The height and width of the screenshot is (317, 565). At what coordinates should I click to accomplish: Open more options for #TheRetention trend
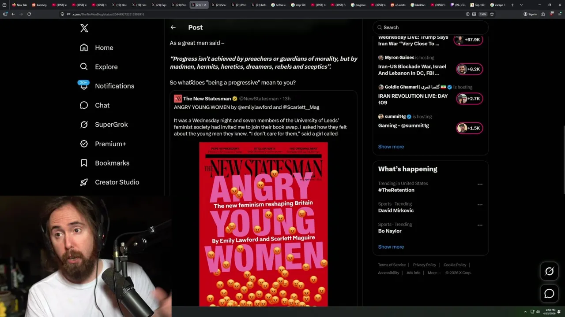click(x=480, y=184)
